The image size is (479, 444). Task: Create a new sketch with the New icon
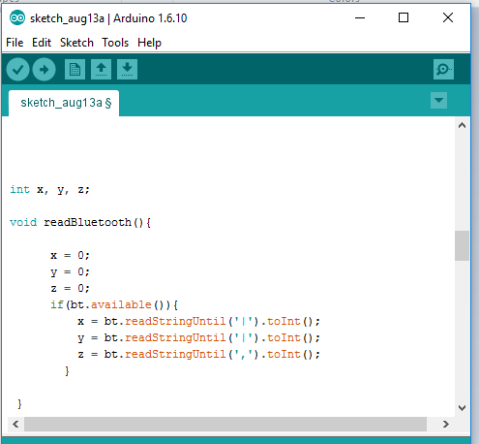75,69
